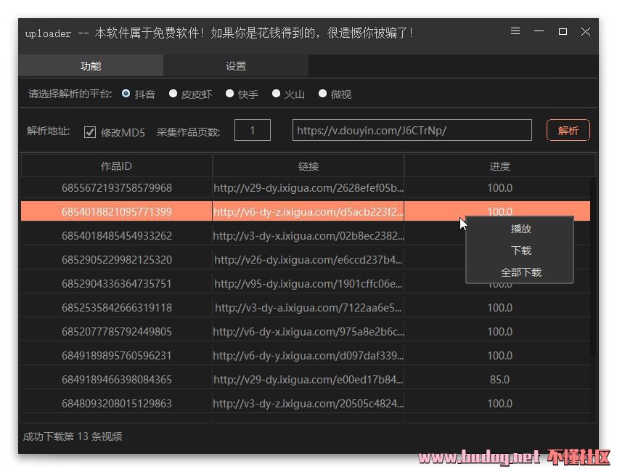Select the 火山 platform radio button

(x=277, y=94)
